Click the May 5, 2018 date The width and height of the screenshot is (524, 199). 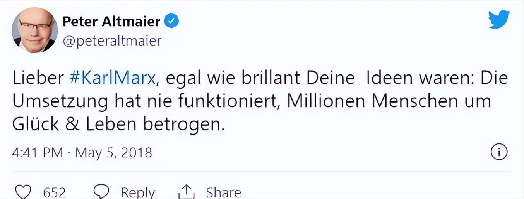pos(113,153)
